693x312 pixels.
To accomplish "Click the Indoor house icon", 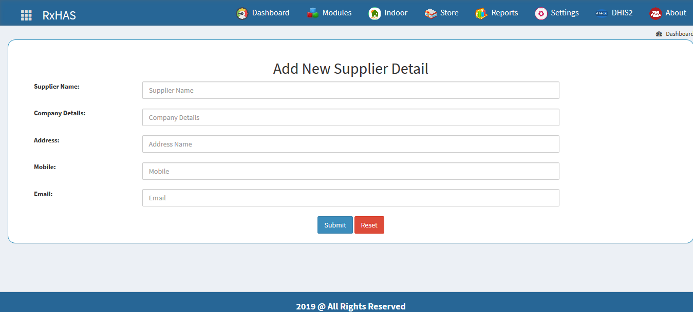I will 374,13.
